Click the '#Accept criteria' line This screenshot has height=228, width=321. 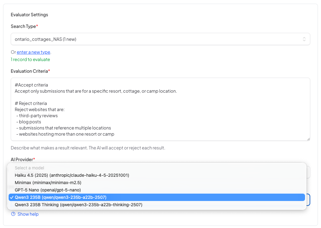(x=31, y=85)
